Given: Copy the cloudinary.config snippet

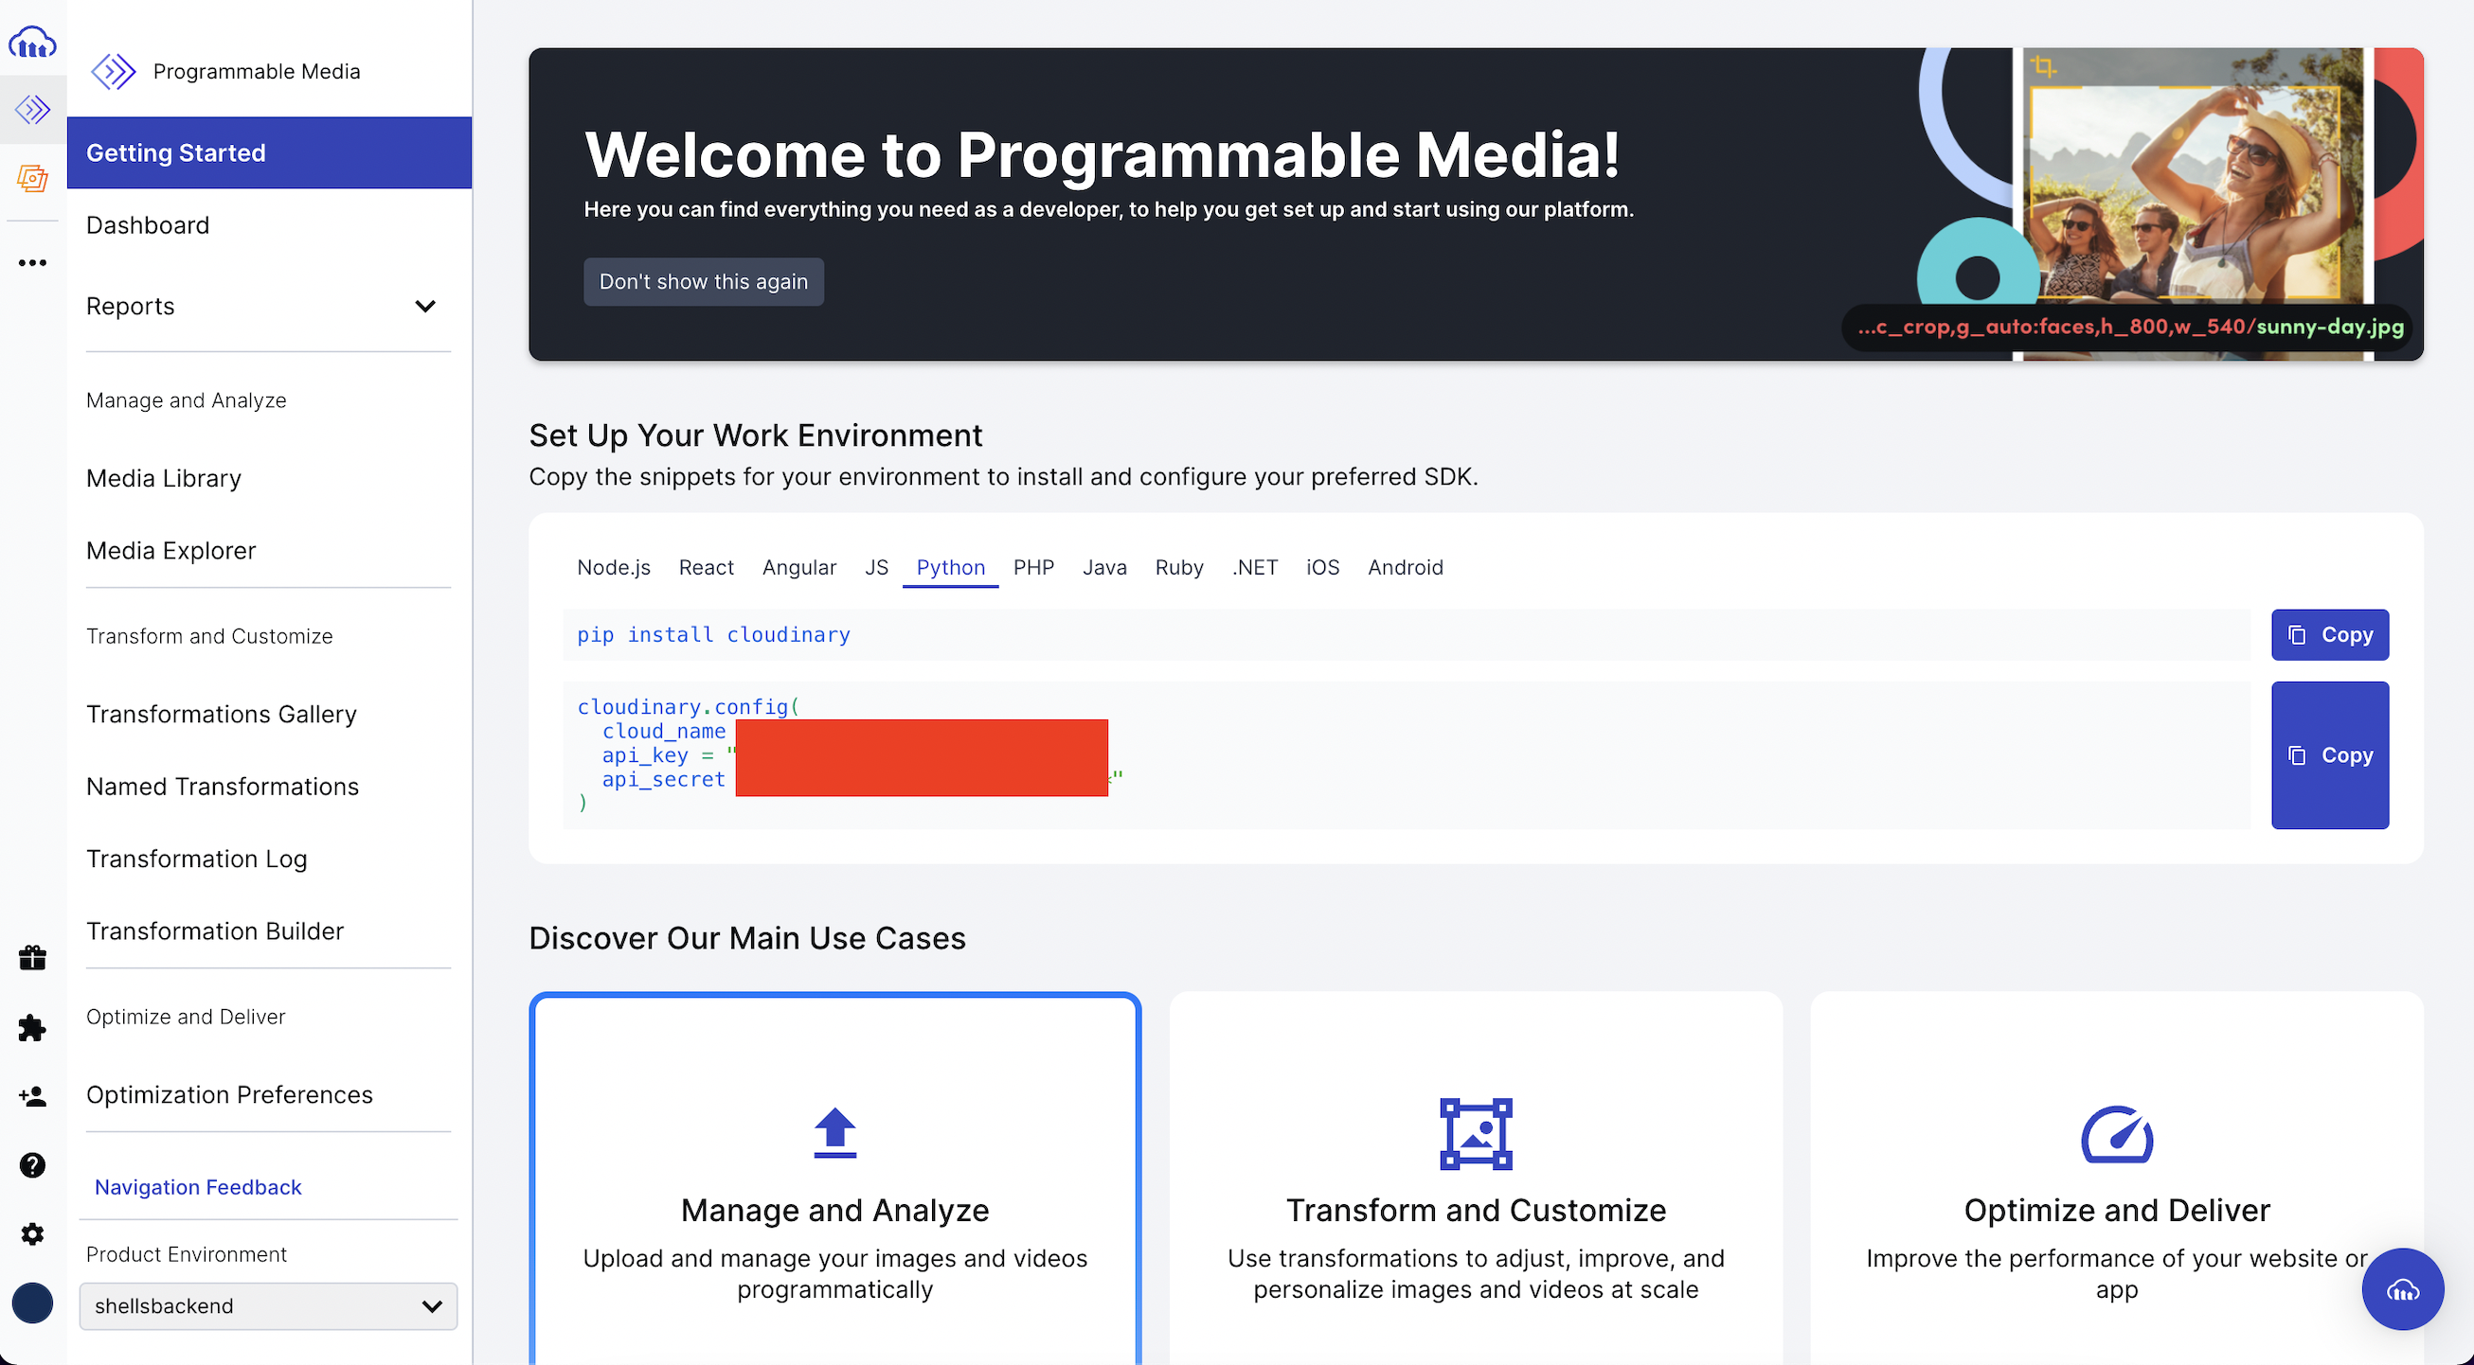Looking at the screenshot, I should pyautogui.click(x=2330, y=755).
